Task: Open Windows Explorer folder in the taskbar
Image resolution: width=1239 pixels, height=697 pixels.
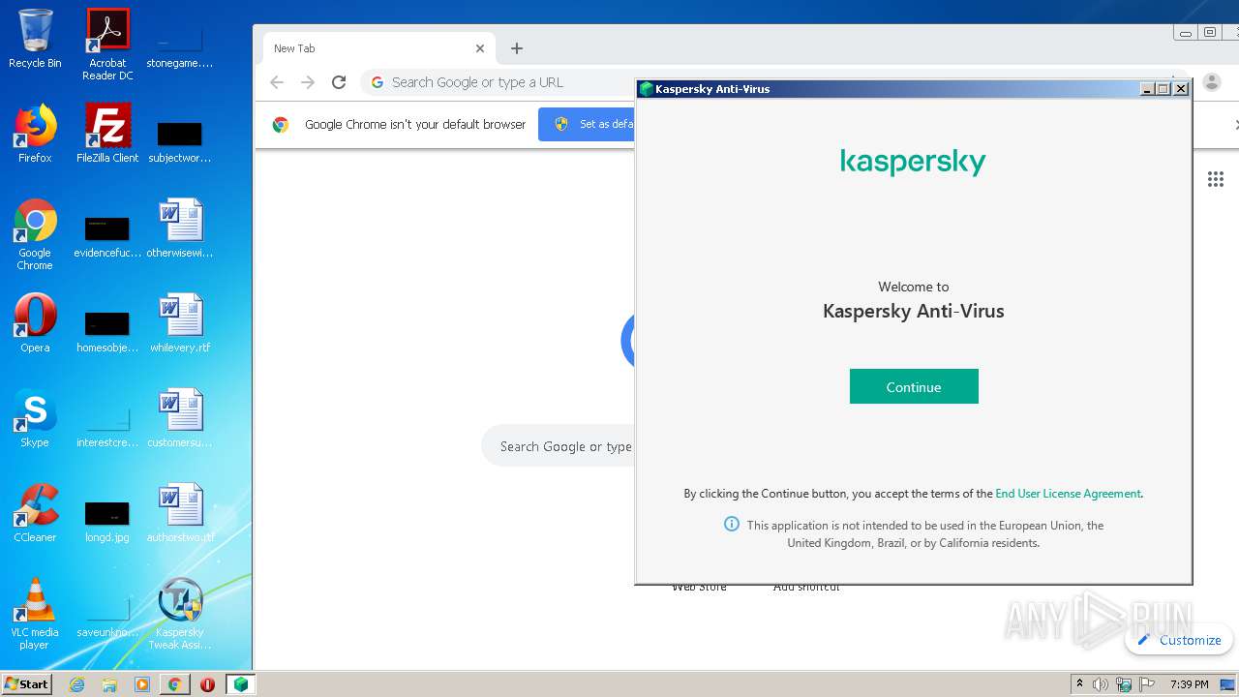Action: (109, 684)
